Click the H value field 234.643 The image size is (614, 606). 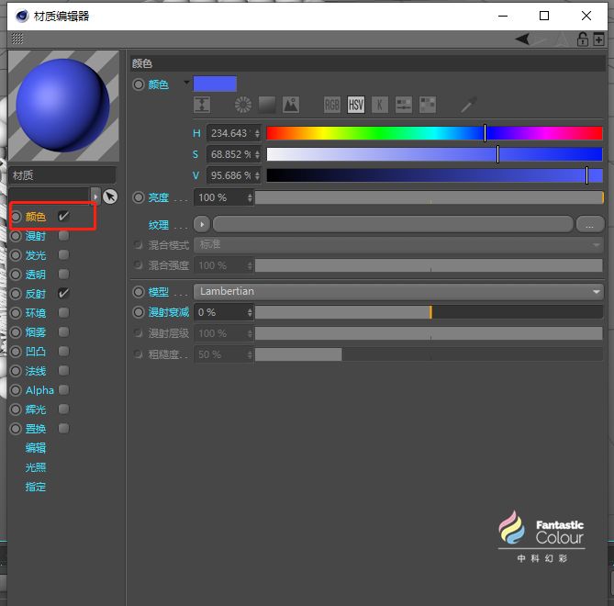230,133
